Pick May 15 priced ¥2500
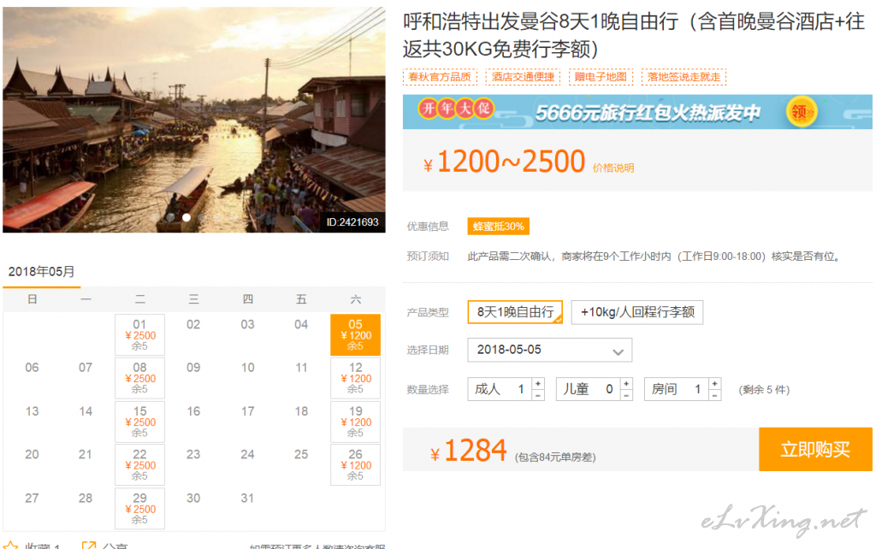876x549 pixels. pyautogui.click(x=139, y=422)
